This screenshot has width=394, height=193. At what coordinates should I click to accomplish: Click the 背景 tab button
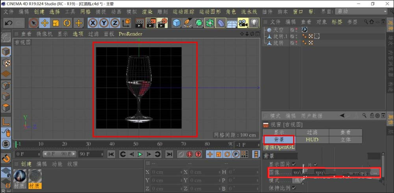(279, 140)
